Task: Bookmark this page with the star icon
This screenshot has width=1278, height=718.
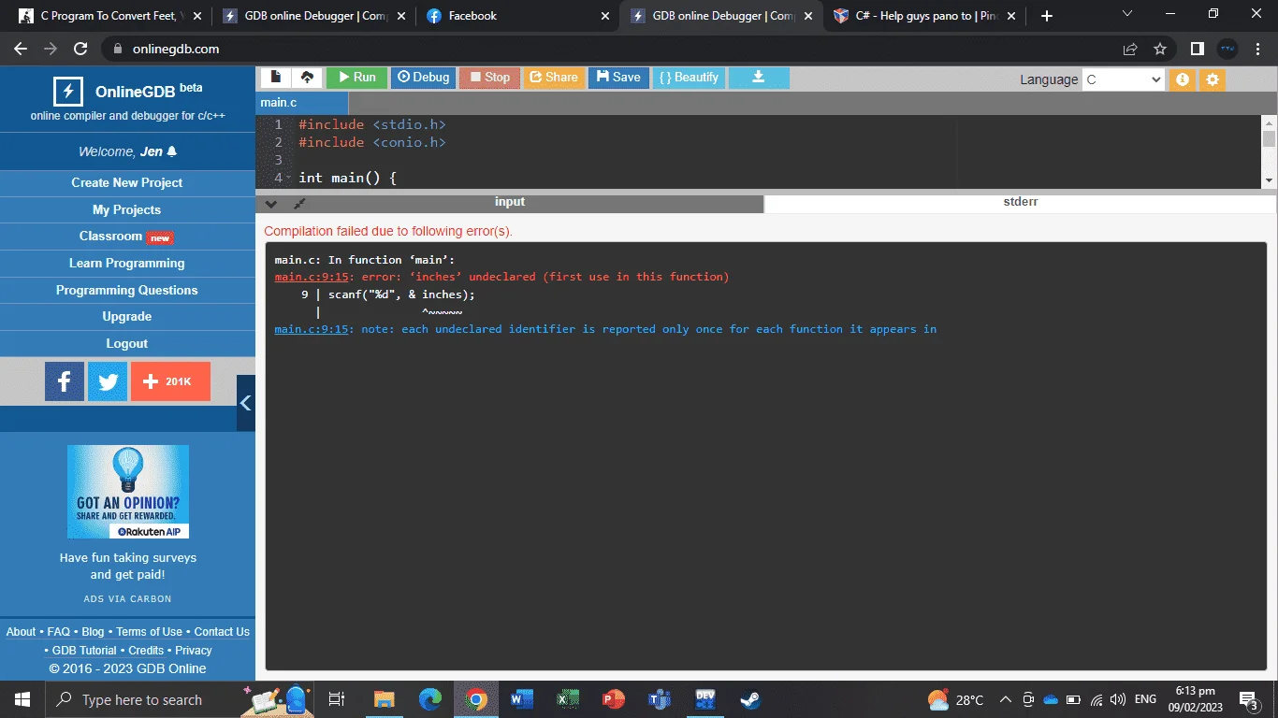Action: (1160, 49)
